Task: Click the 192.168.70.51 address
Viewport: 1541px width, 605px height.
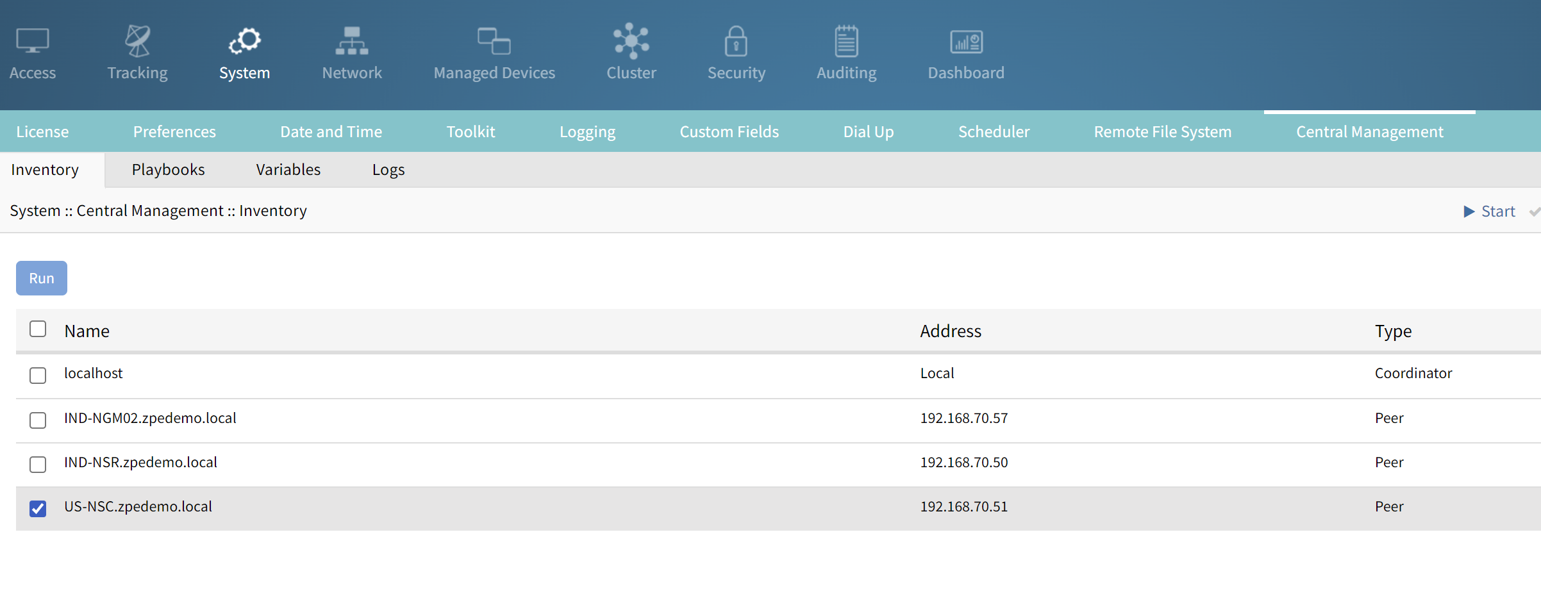Action: pos(964,506)
